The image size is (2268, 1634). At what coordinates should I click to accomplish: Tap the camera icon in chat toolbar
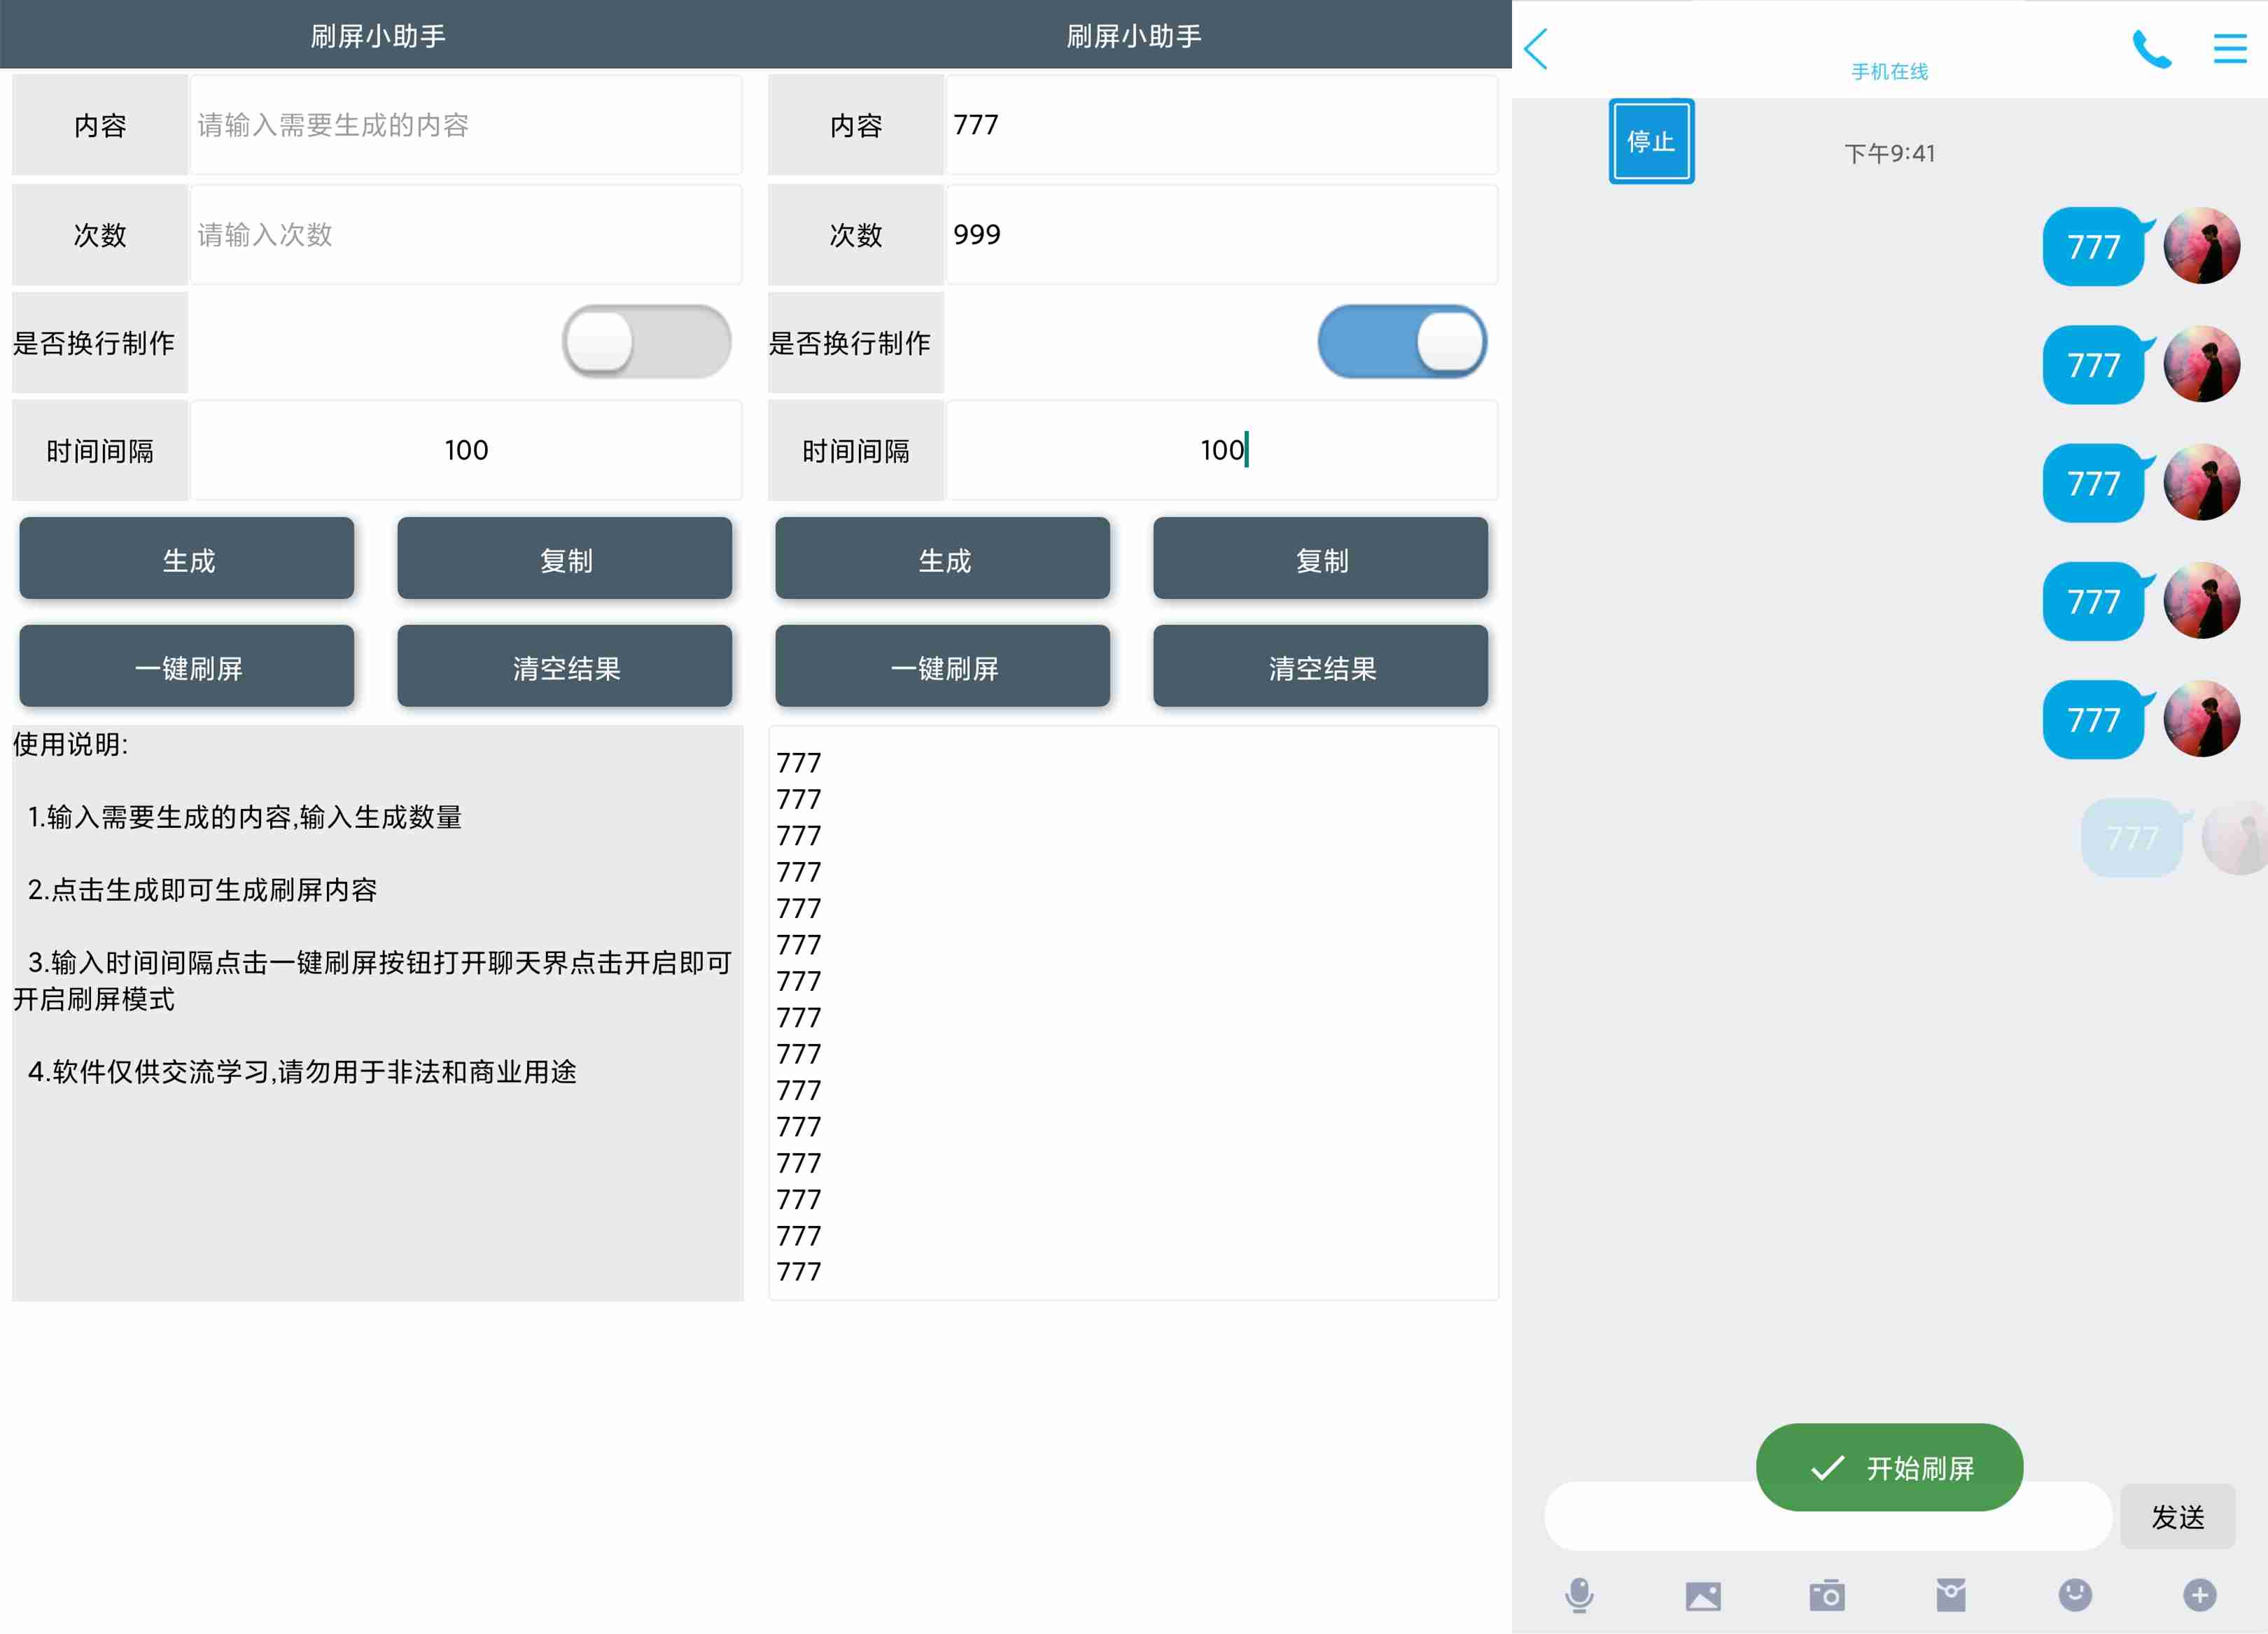(1827, 1595)
